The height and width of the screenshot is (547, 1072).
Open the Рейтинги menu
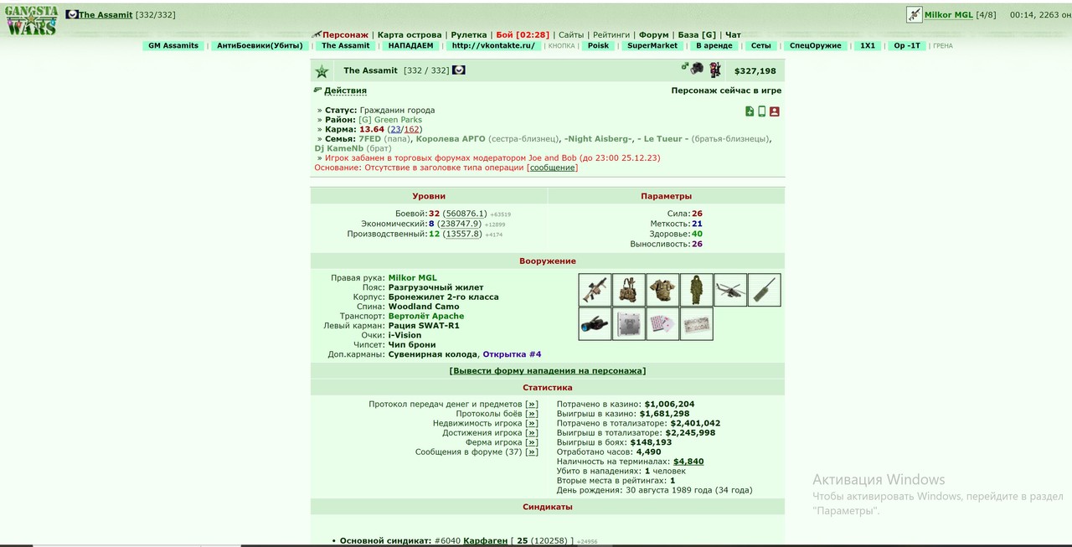pos(611,35)
